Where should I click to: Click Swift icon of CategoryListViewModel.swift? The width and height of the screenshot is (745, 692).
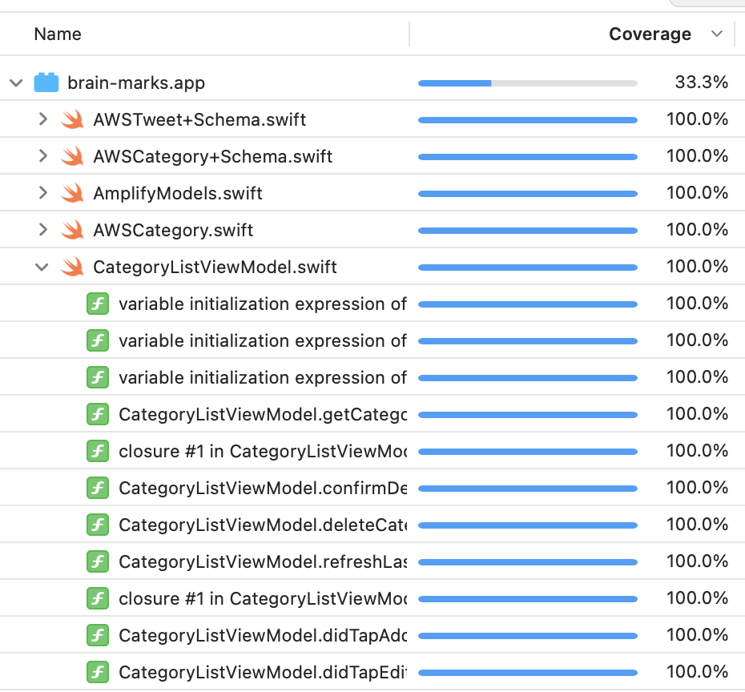(x=72, y=267)
